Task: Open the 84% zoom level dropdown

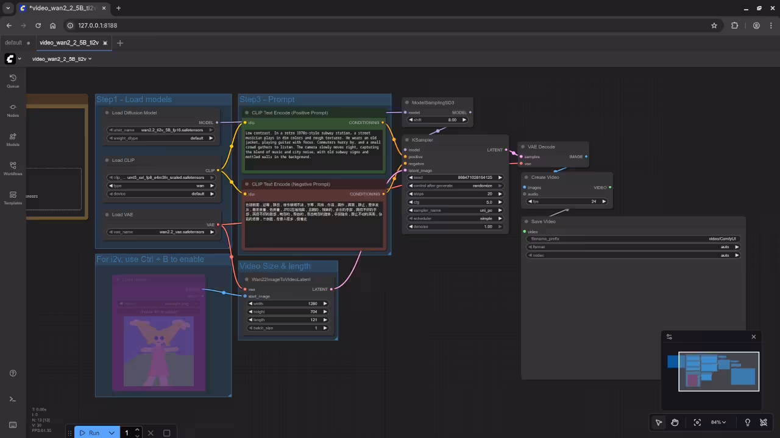Action: [718, 422]
